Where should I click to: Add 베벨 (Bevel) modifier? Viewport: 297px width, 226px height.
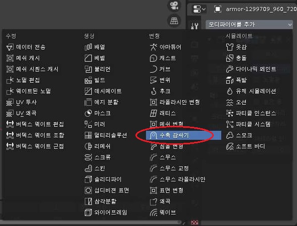pyautogui.click(x=95, y=58)
